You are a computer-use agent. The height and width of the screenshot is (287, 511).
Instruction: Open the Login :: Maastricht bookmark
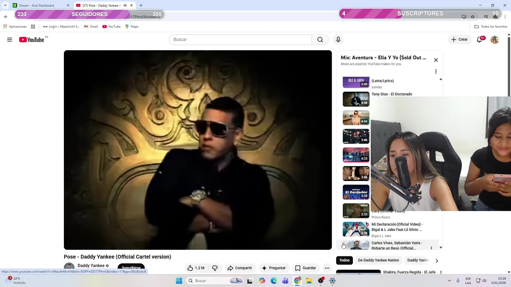(61, 27)
